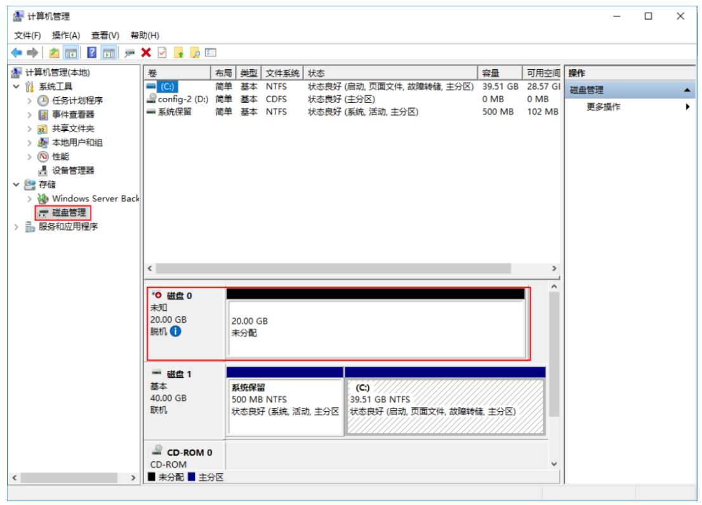702x505 pixels.
Task: Expand the 性能 node
Action: coord(30,157)
